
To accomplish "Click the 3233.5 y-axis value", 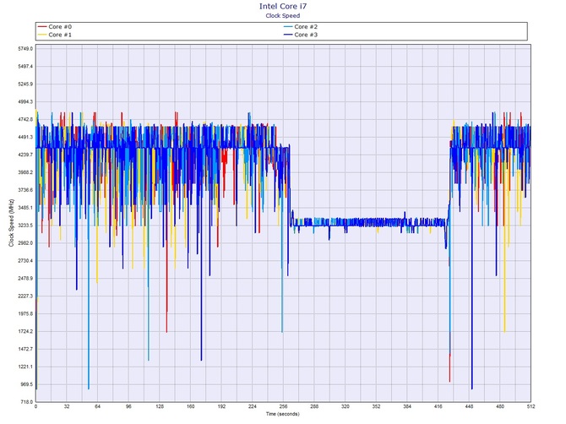I will (x=25, y=226).
